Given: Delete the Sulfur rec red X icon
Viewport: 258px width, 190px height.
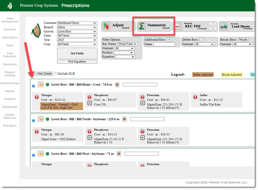Looking at the screenshot, I should (x=195, y=97).
